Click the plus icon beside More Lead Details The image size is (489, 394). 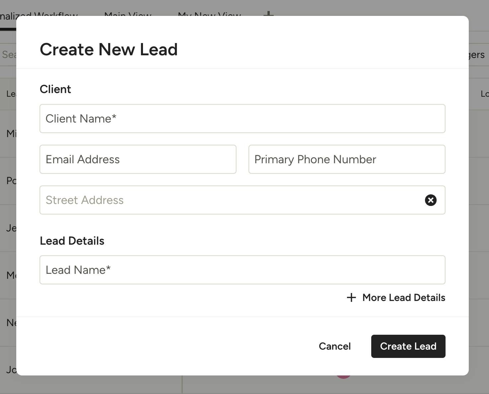(x=351, y=297)
